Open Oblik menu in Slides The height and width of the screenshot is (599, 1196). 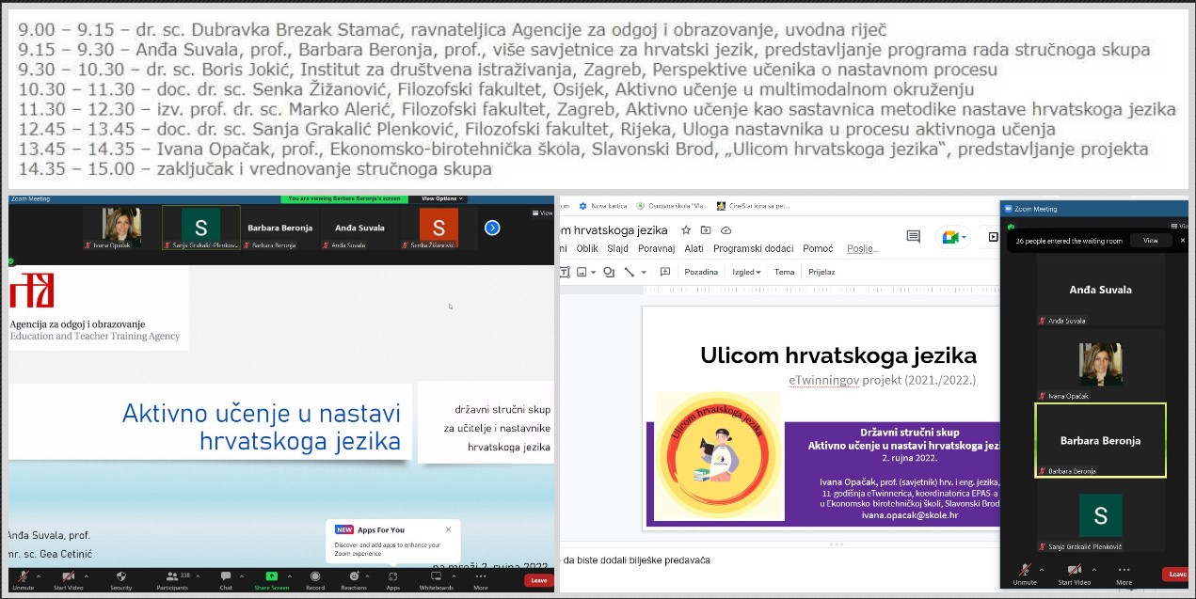tap(587, 249)
